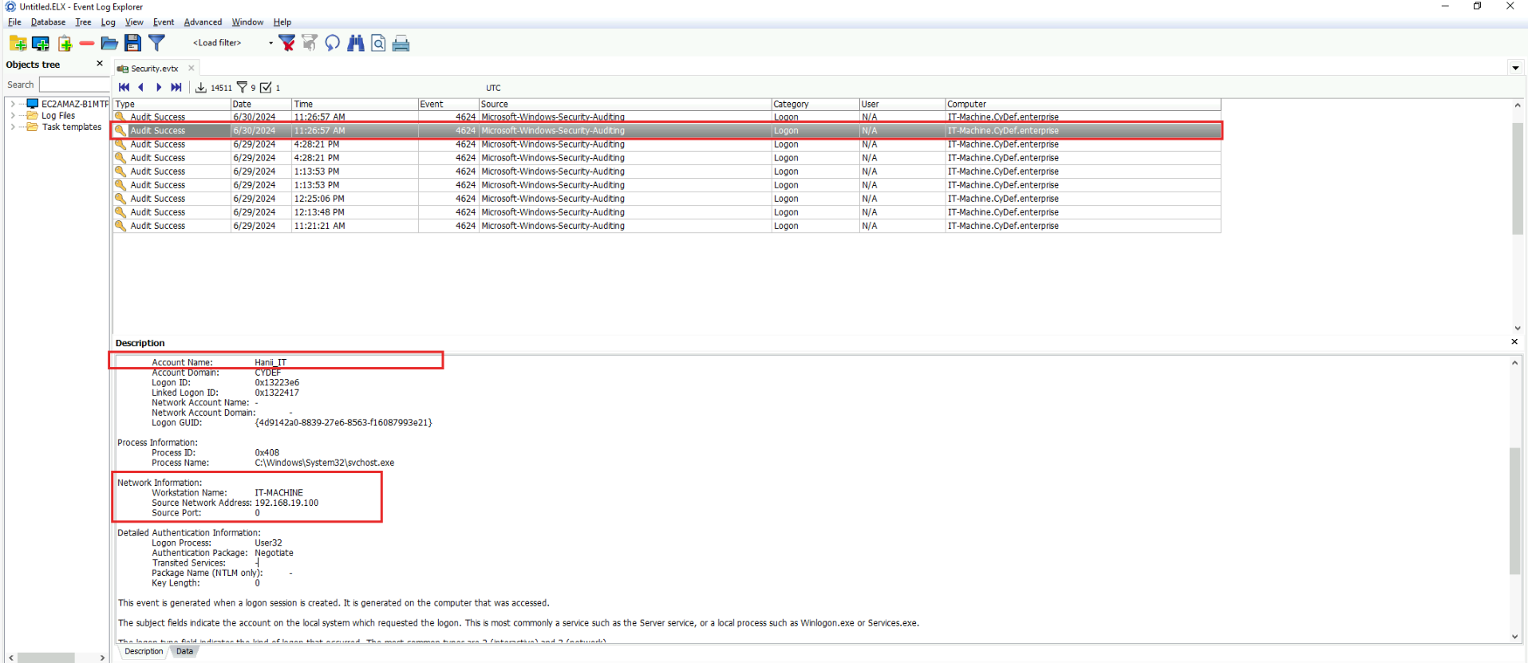Click the Objects tree Search input field
This screenshot has height=663, width=1528.
pos(74,85)
